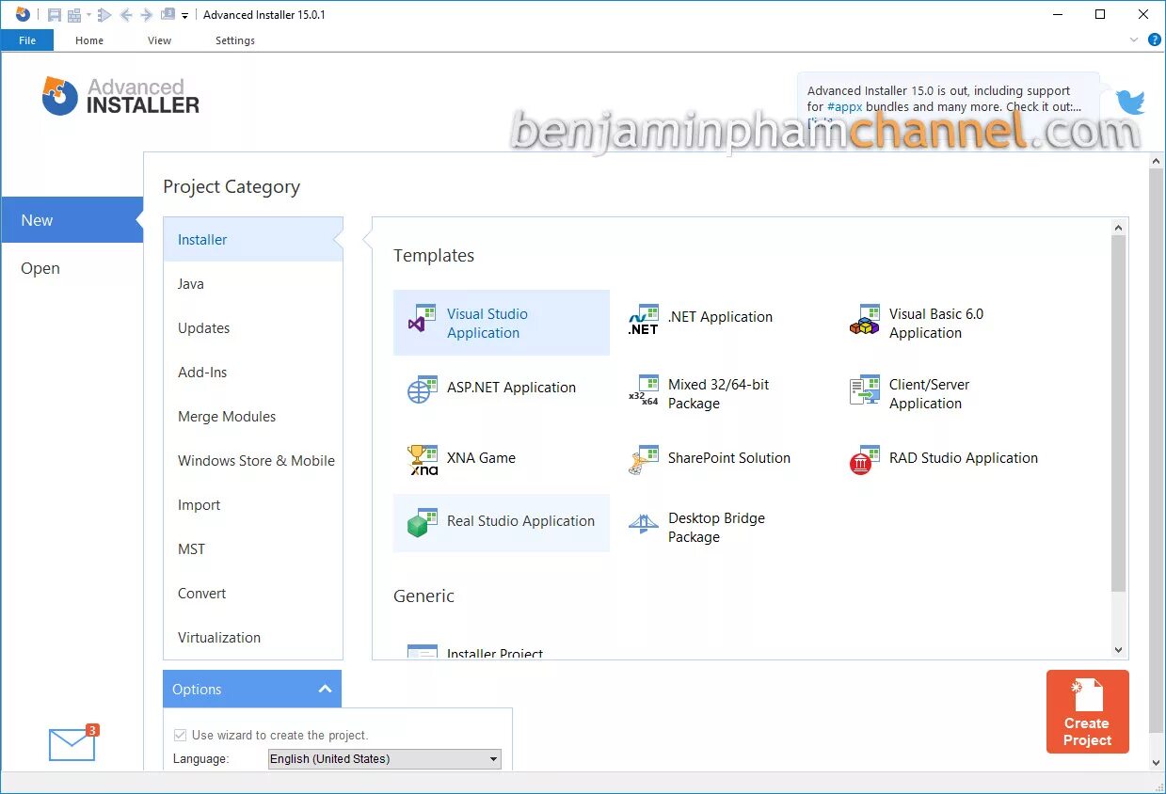Click the Run icon in quick access toolbar
1166x794 pixels.
[x=104, y=15]
